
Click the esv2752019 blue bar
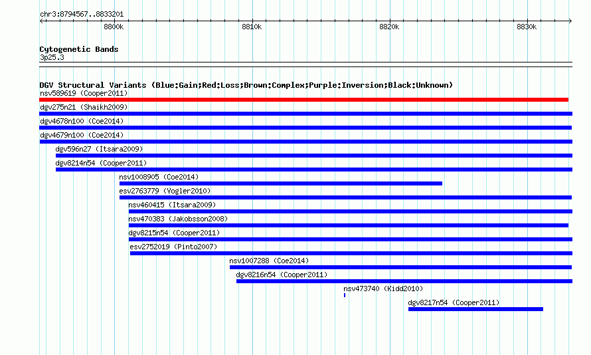pos(351,253)
